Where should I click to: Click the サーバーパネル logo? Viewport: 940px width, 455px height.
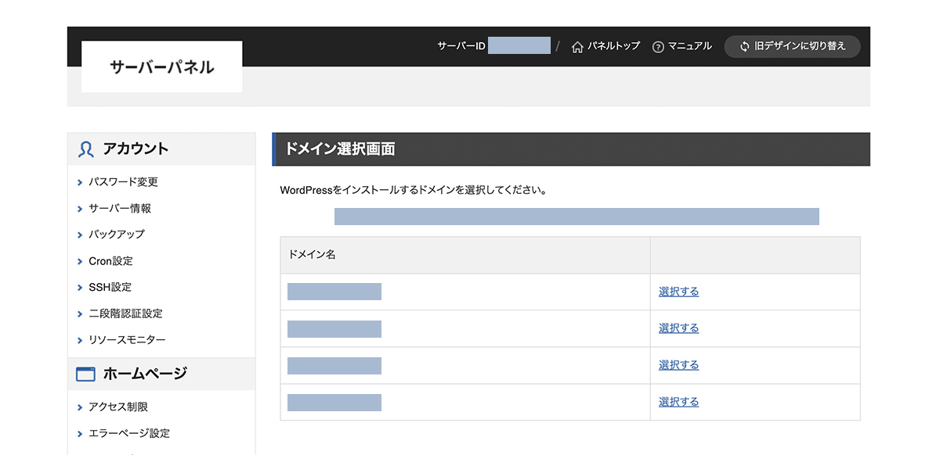coord(162,66)
